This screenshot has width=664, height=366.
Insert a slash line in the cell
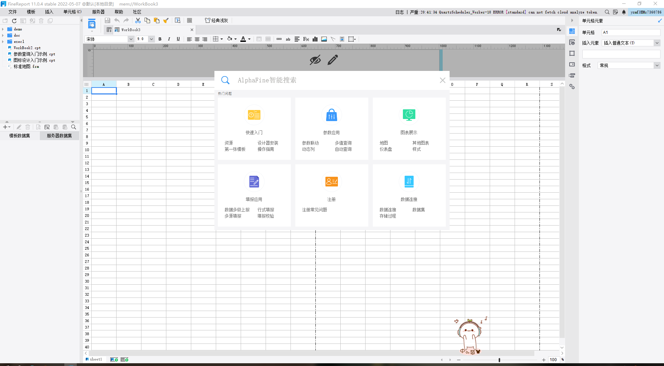pos(333,39)
